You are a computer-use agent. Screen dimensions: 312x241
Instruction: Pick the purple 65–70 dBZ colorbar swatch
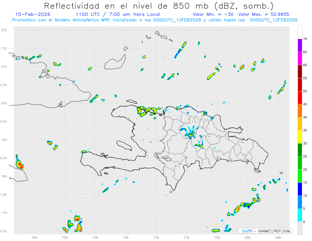pos(300,45)
